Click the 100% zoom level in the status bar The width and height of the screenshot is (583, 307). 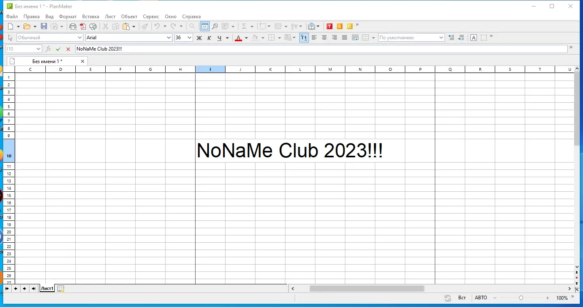(562, 298)
